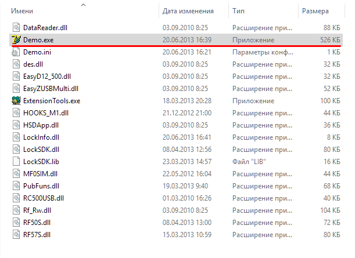Click the Demo.ini settings file icon
The height and width of the screenshot is (258, 355).
[16, 52]
